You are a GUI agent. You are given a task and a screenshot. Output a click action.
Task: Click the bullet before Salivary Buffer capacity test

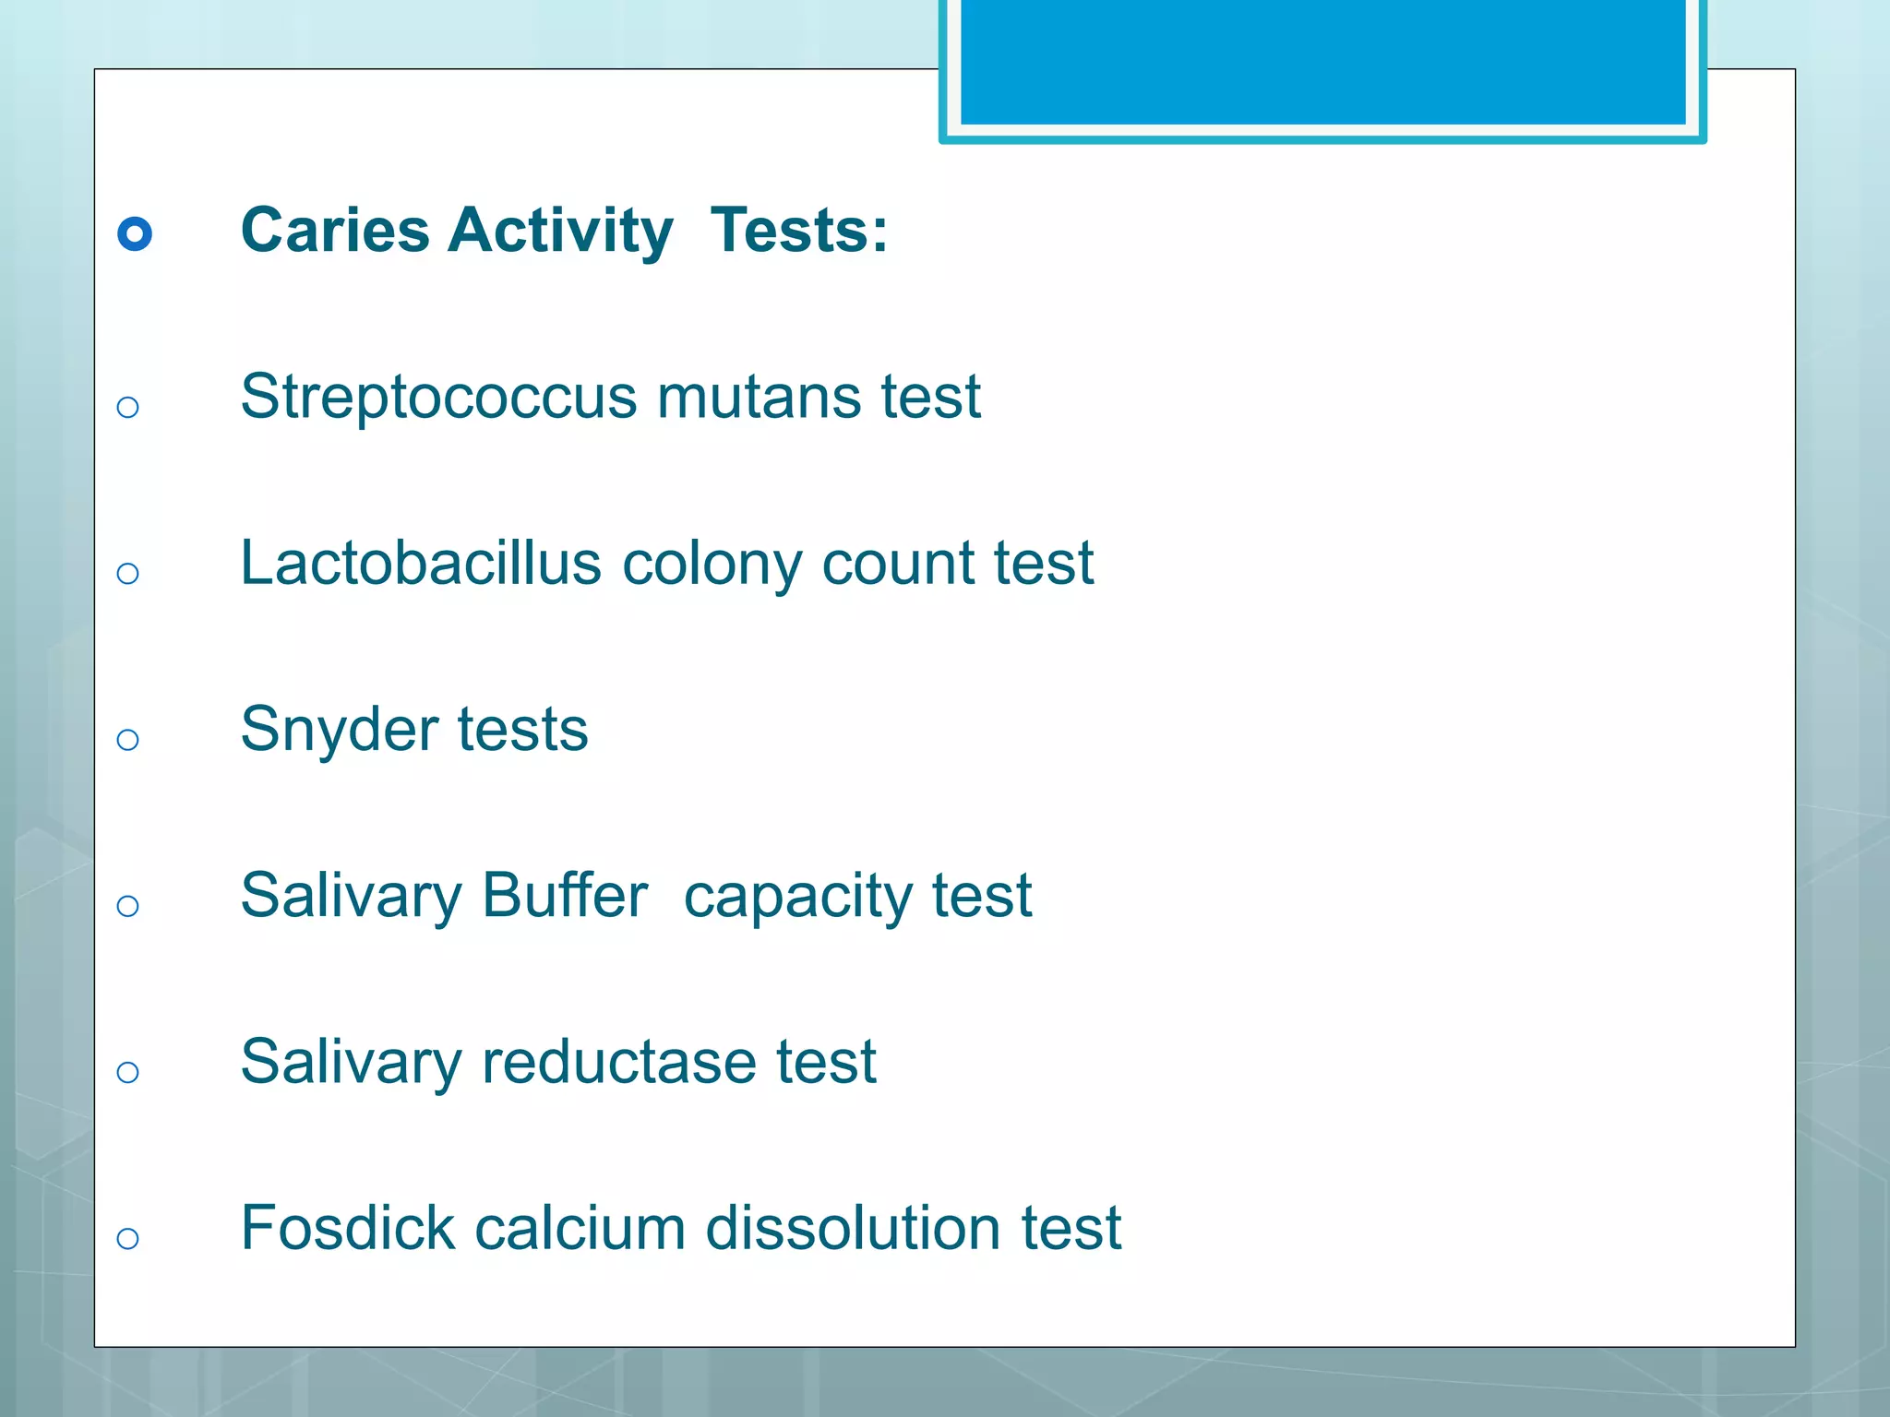pyautogui.click(x=128, y=906)
